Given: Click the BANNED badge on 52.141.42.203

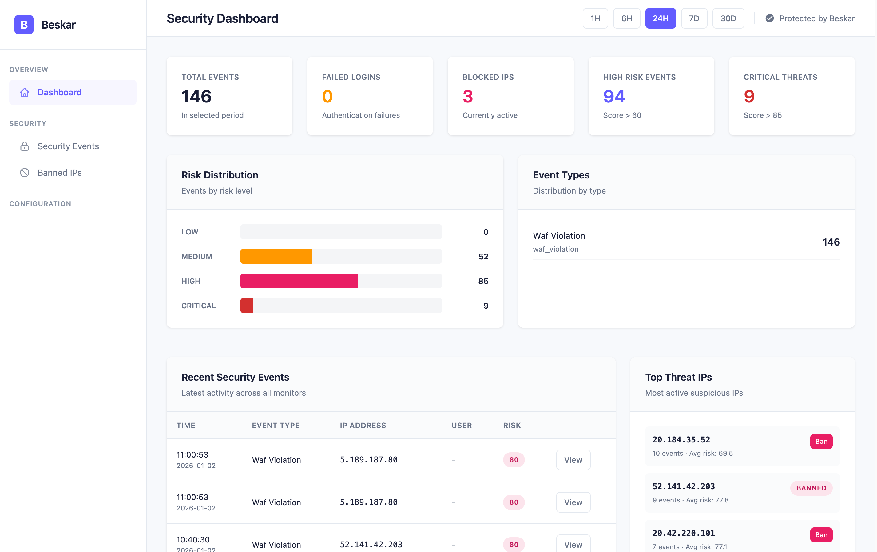Looking at the screenshot, I should (x=811, y=488).
